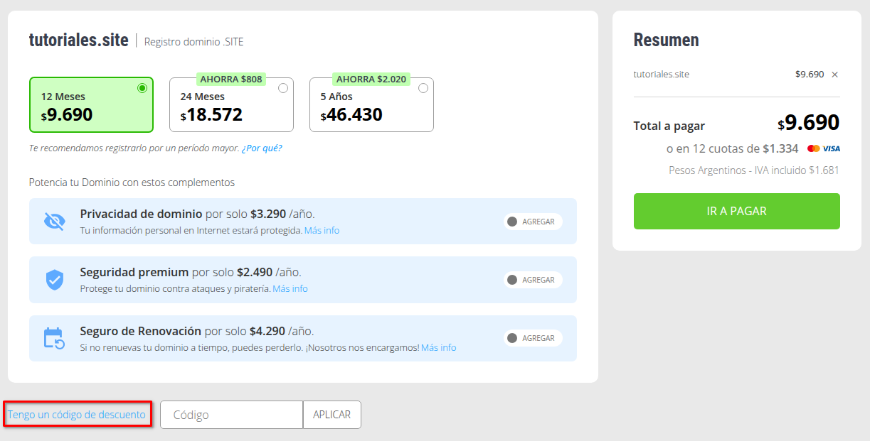Open the ¿Por qué? link

pos(262,148)
